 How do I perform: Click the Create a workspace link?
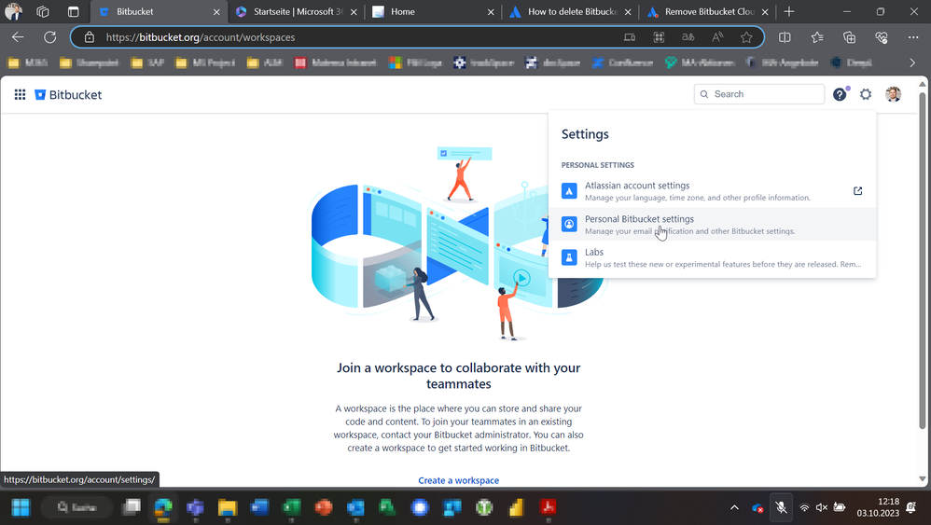pos(458,480)
